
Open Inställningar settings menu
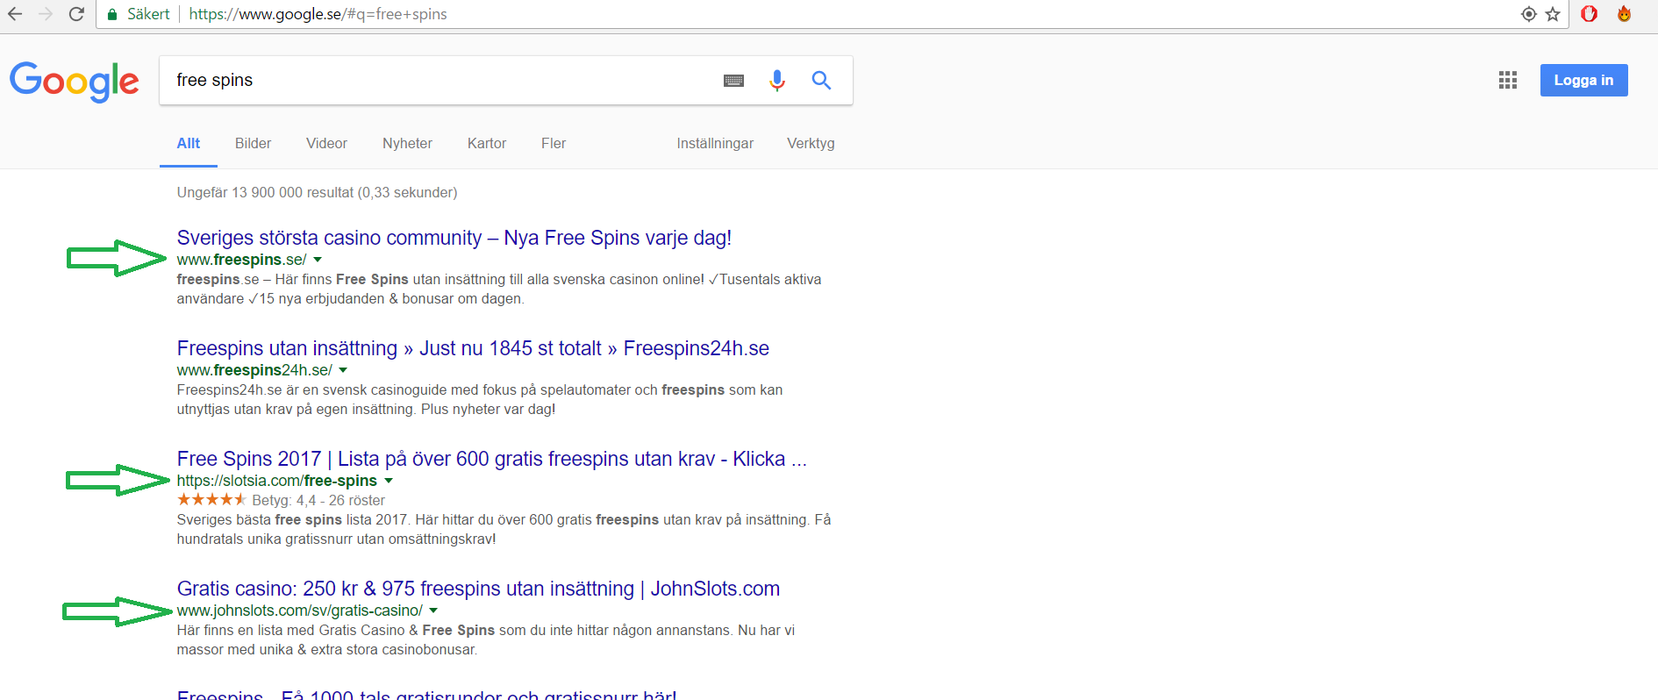click(715, 143)
